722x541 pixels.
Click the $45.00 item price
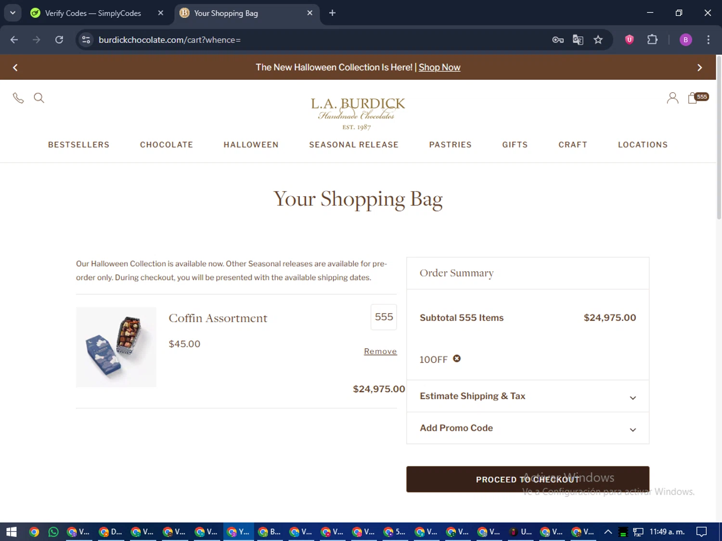(x=184, y=344)
